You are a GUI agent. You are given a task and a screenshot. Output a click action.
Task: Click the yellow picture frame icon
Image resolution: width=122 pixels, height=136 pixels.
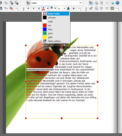click(x=112, y=8)
